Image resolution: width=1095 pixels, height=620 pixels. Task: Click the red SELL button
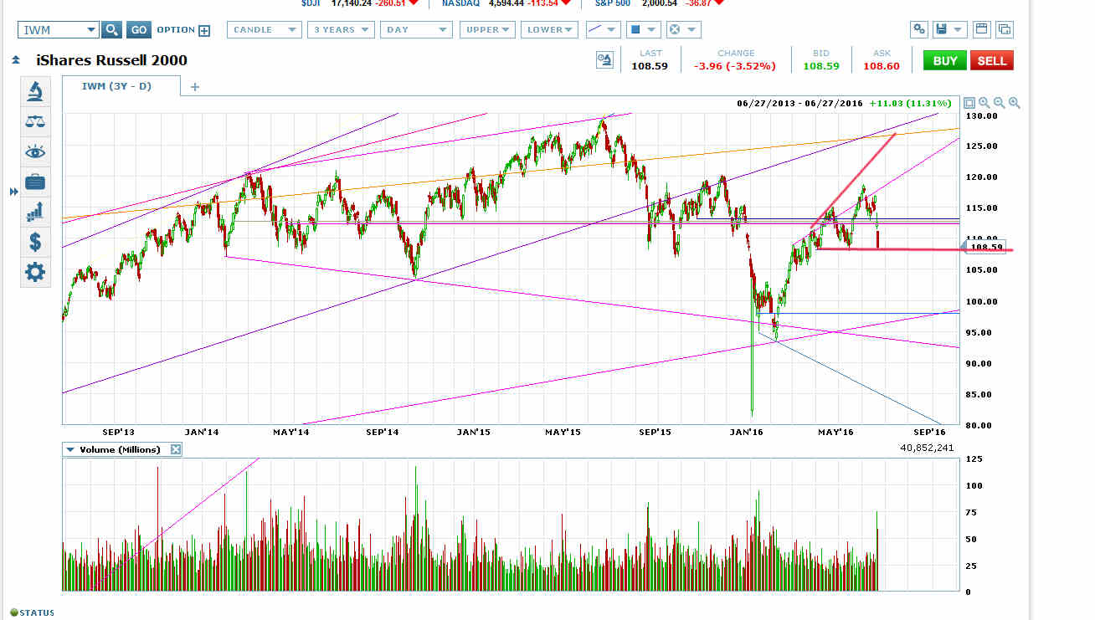[x=992, y=60]
